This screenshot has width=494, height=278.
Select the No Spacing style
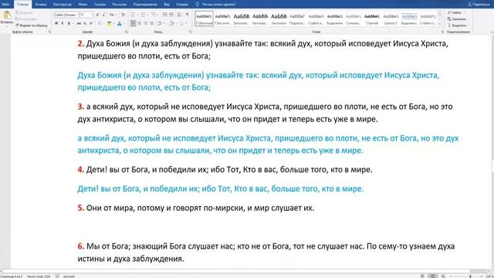click(x=223, y=19)
